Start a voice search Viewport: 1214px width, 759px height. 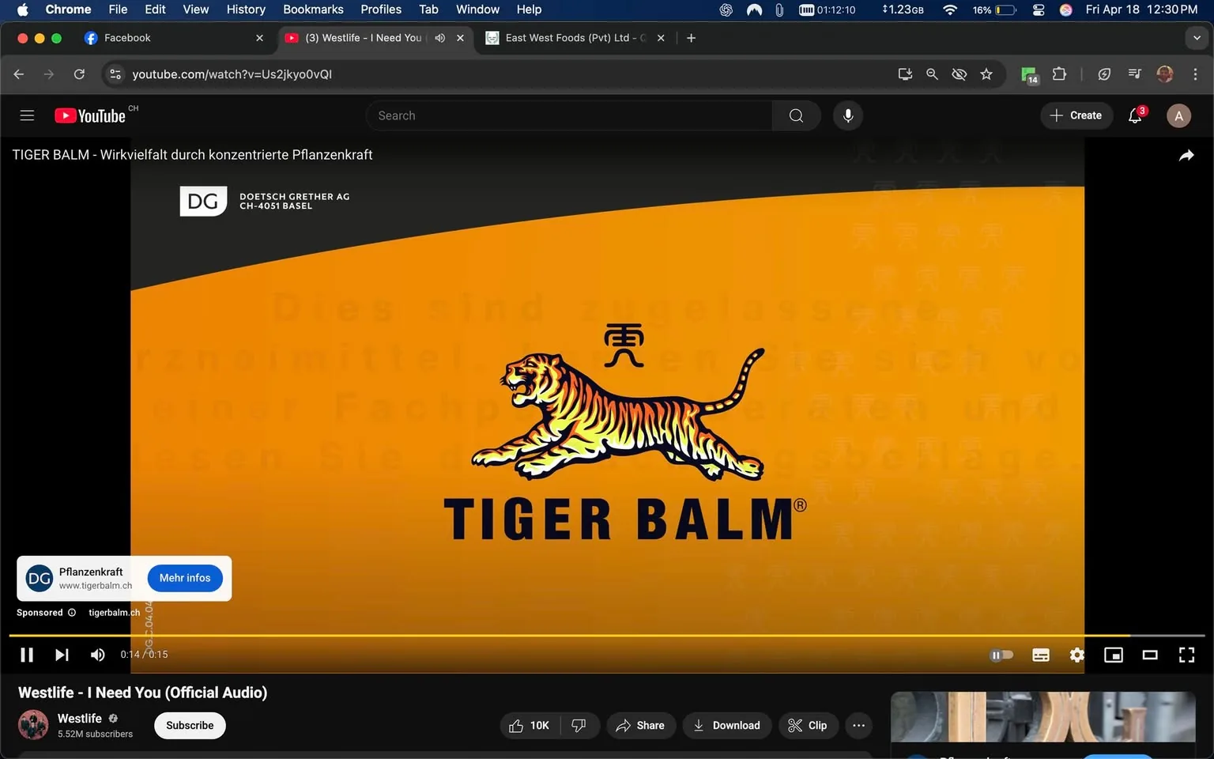point(847,115)
